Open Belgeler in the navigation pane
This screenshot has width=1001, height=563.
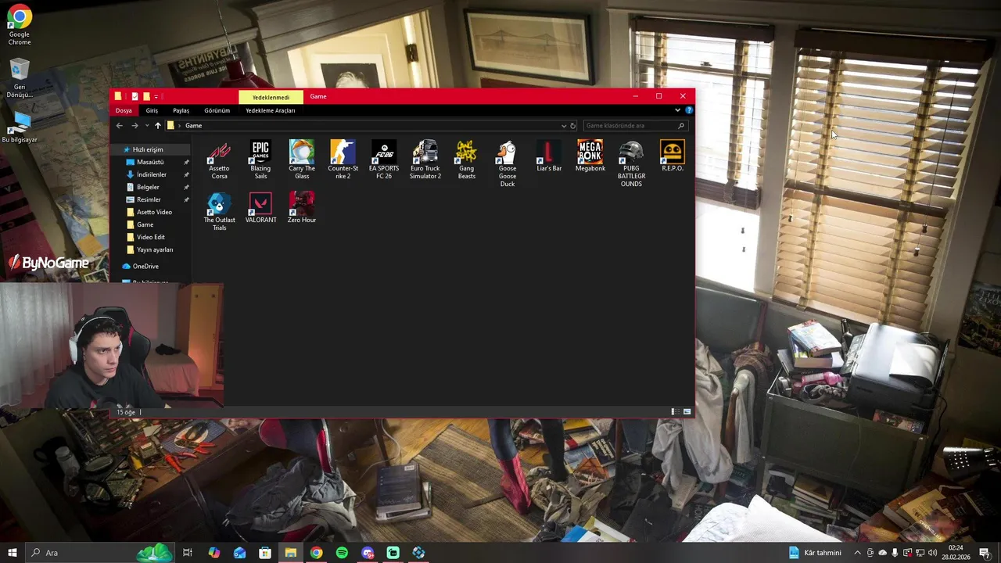click(148, 187)
